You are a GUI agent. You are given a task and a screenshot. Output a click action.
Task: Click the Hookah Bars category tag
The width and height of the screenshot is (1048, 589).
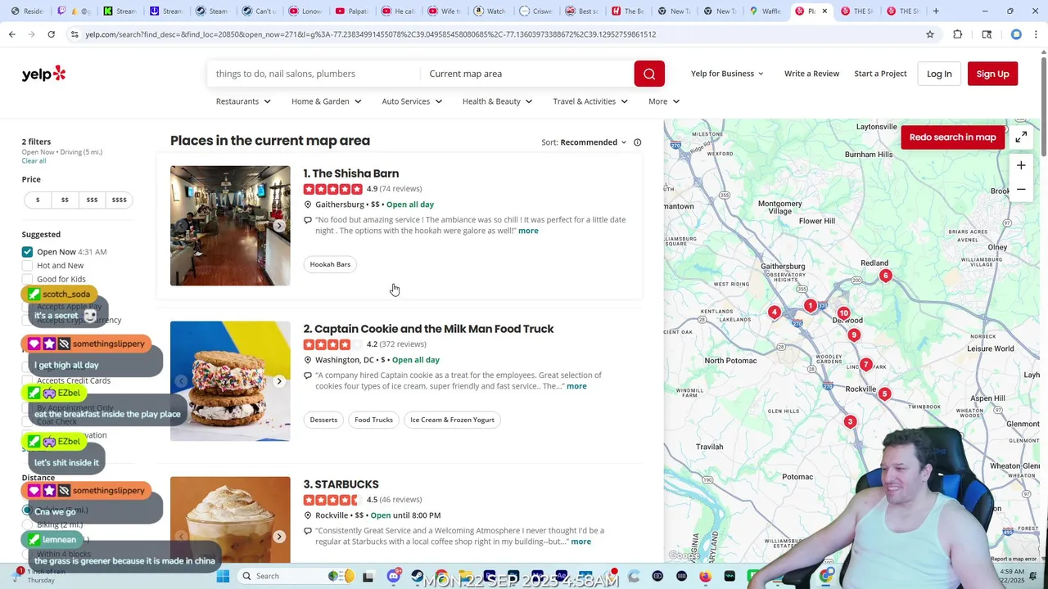pos(330,264)
